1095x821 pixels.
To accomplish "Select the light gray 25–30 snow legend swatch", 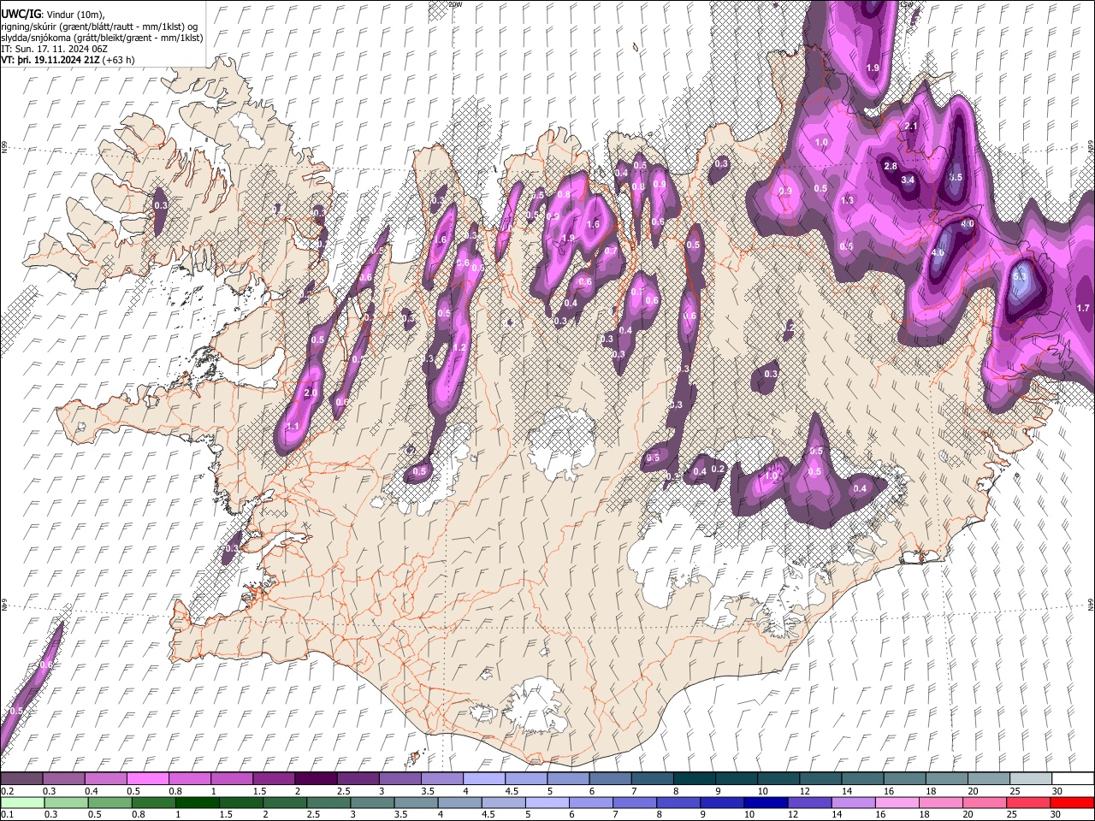I will 1032,778.
